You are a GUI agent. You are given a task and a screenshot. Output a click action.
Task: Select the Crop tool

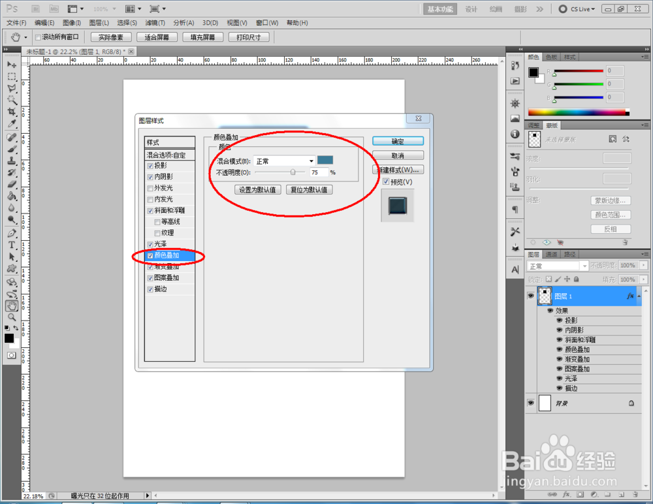(x=12, y=112)
